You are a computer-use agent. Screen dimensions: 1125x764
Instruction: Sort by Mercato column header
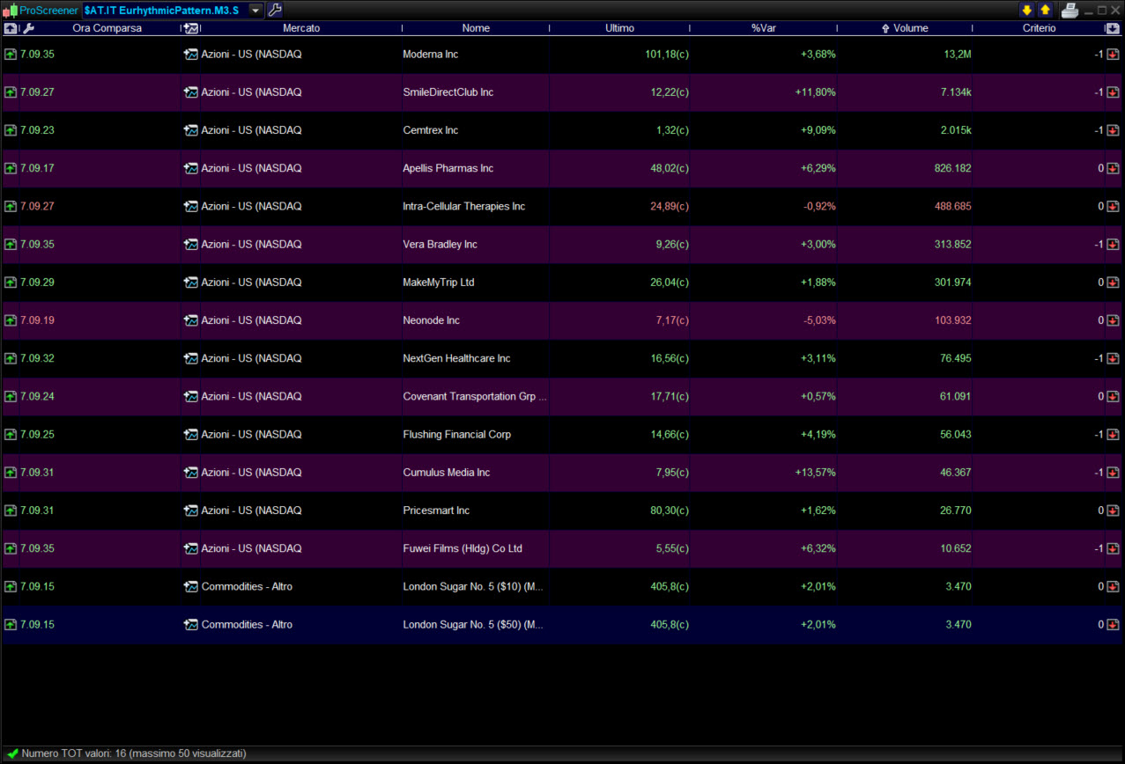[301, 28]
